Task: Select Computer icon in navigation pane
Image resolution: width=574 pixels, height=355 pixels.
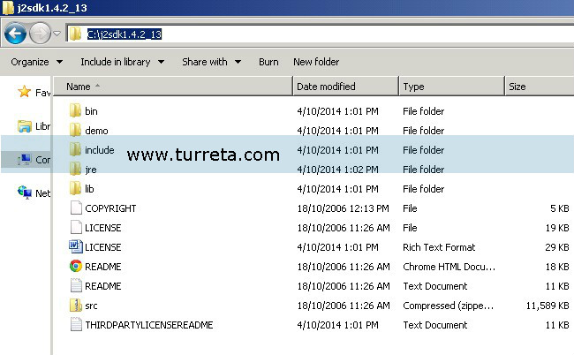Action: pos(24,160)
